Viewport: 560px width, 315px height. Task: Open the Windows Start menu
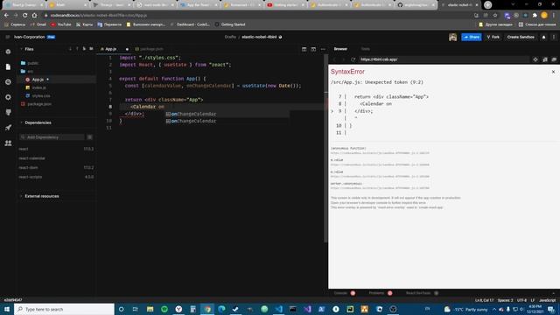tap(7, 309)
